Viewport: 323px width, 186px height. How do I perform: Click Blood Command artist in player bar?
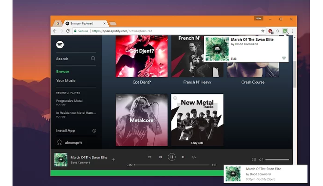click(80, 162)
